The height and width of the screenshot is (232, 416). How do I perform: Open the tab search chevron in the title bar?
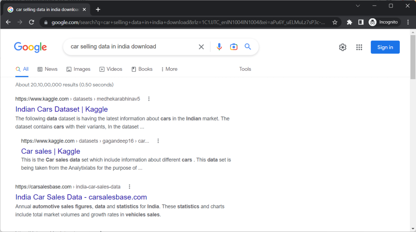coord(357,6)
